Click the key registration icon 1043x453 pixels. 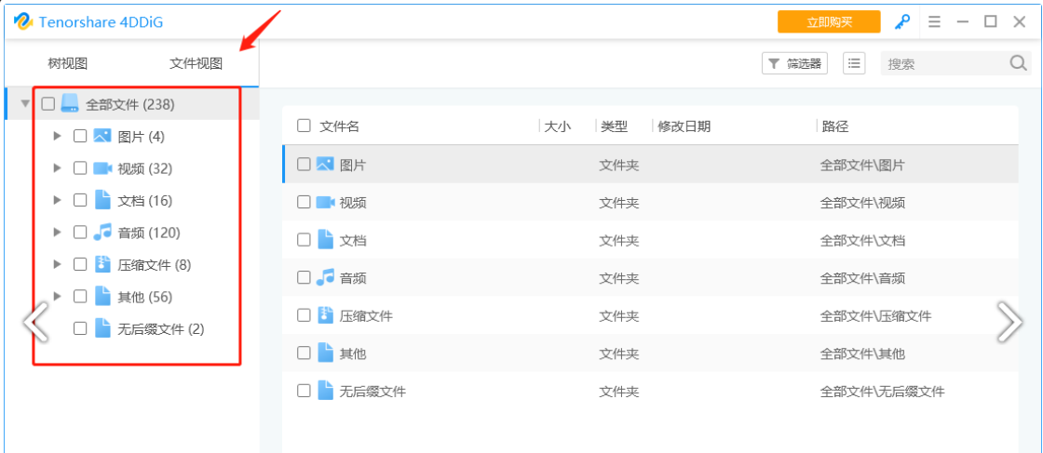pos(902,22)
